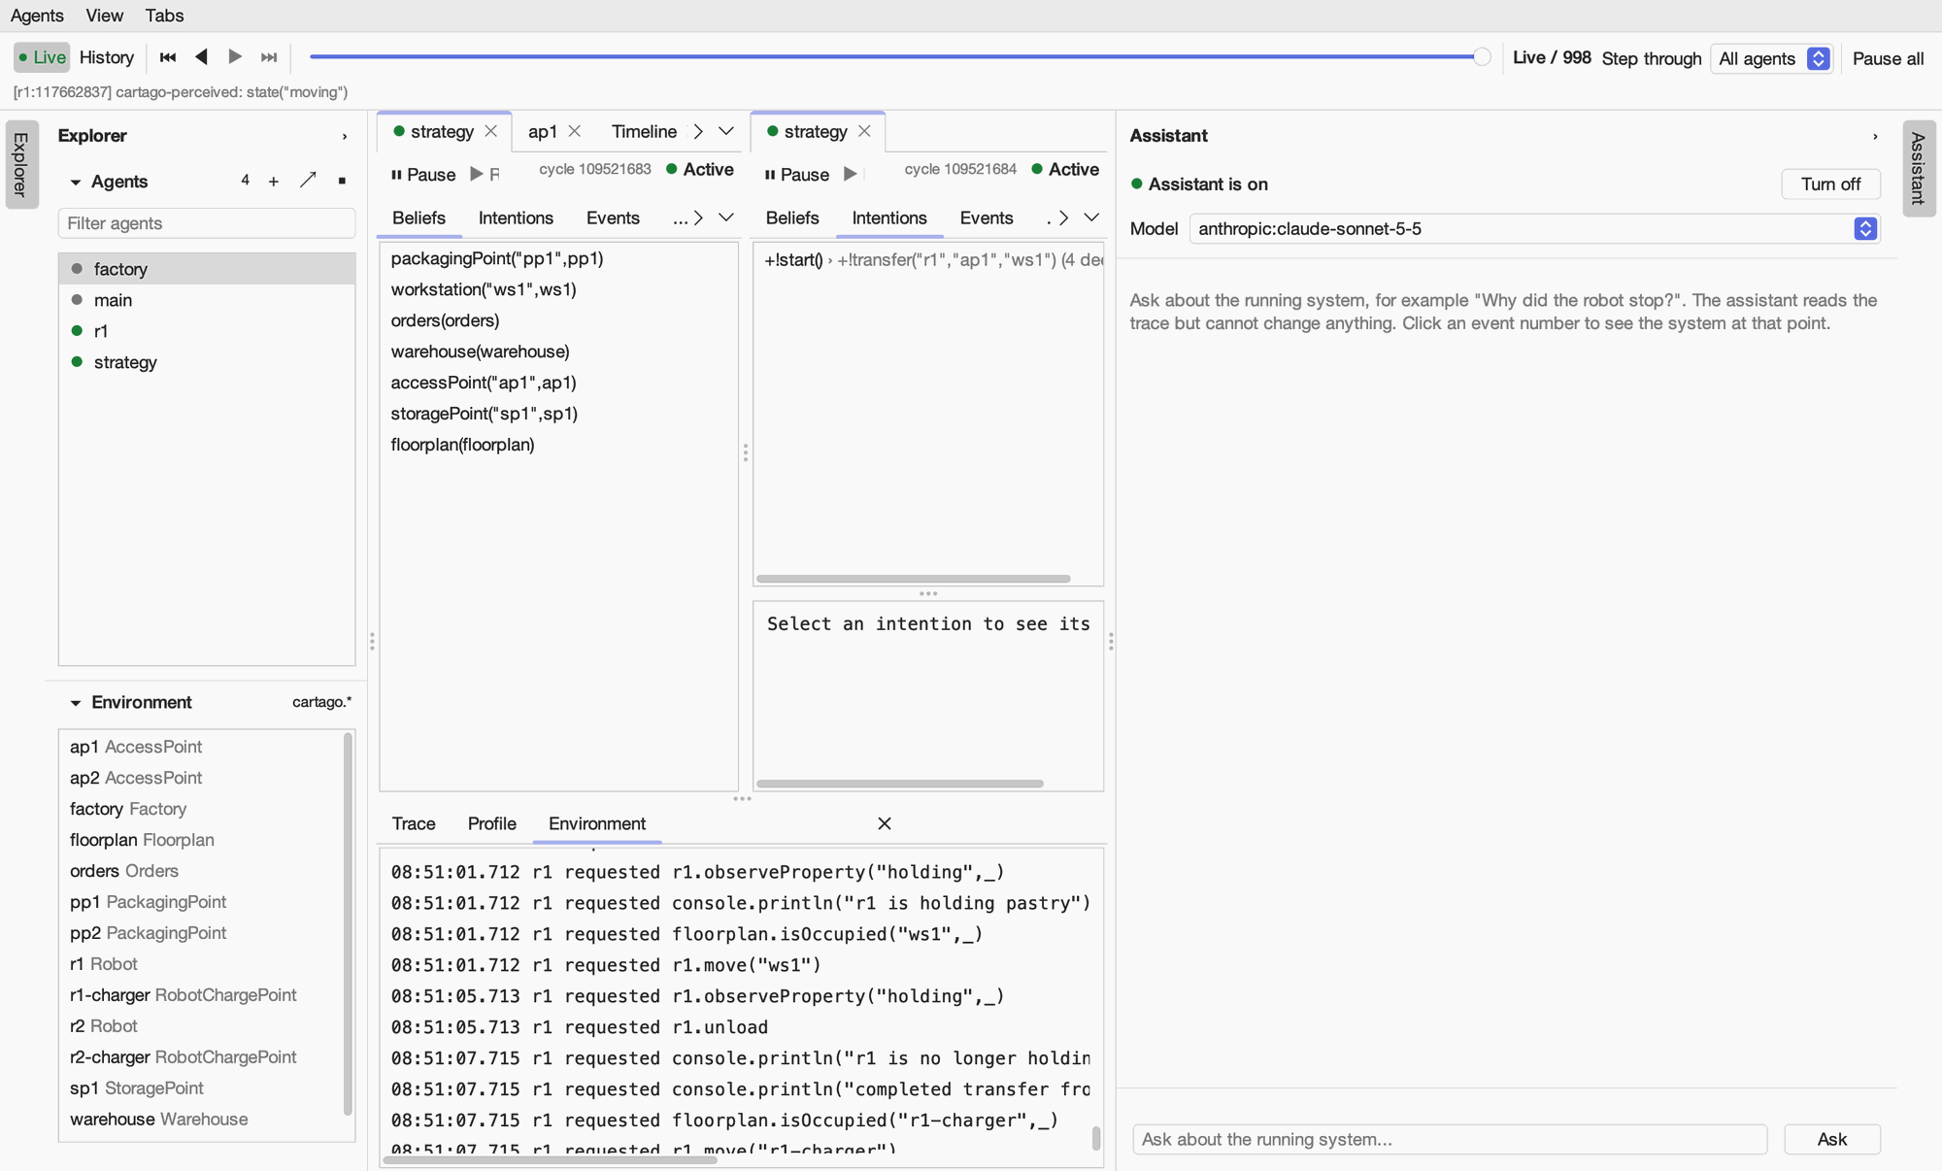The height and width of the screenshot is (1171, 1942).
Task: Switch to Live mode
Action: pos(42,57)
